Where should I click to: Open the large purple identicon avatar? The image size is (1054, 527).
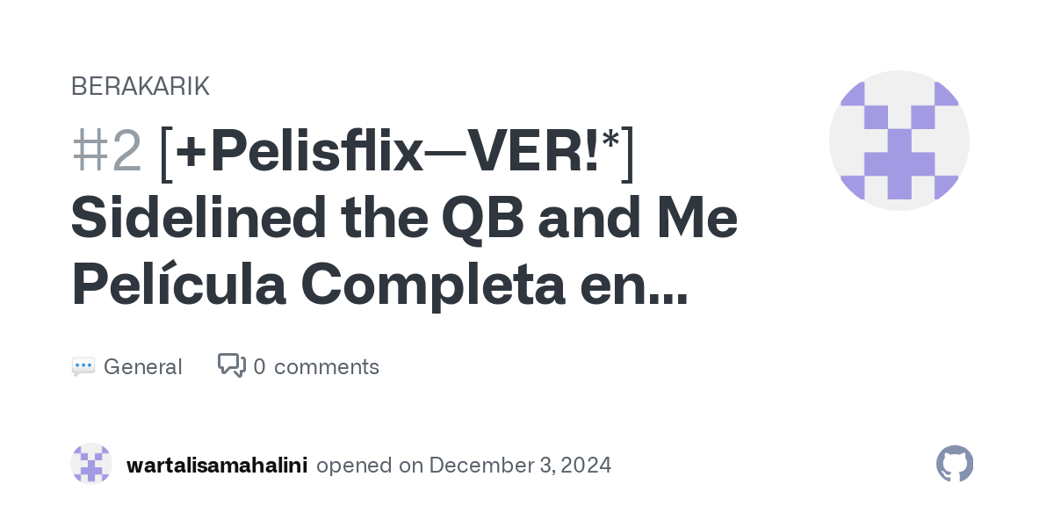click(x=899, y=141)
